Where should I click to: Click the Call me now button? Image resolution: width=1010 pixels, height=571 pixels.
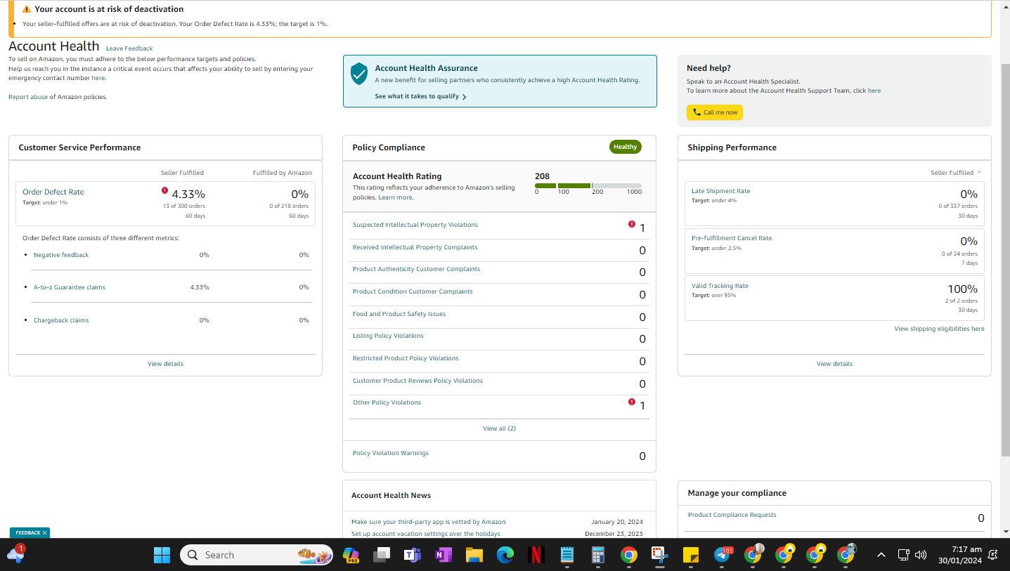tap(715, 112)
